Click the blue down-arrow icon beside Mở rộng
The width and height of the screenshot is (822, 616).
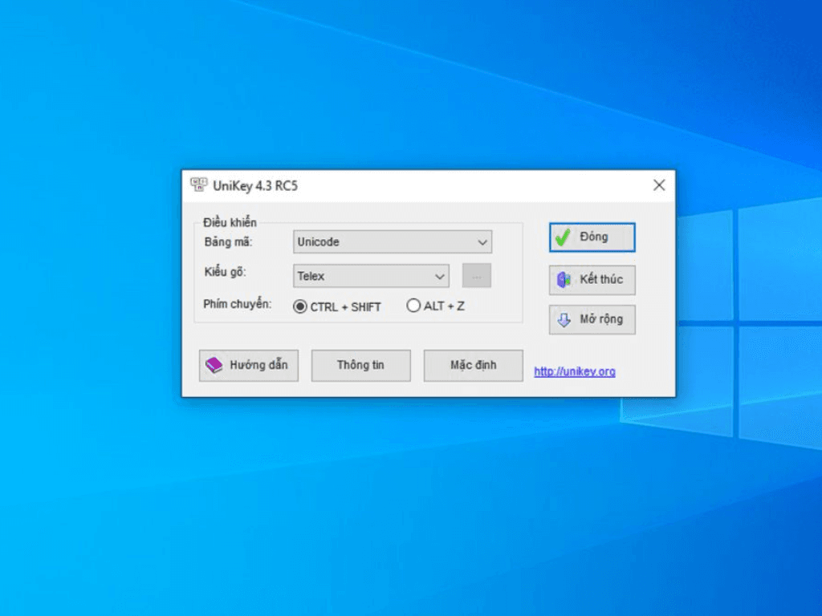564,319
